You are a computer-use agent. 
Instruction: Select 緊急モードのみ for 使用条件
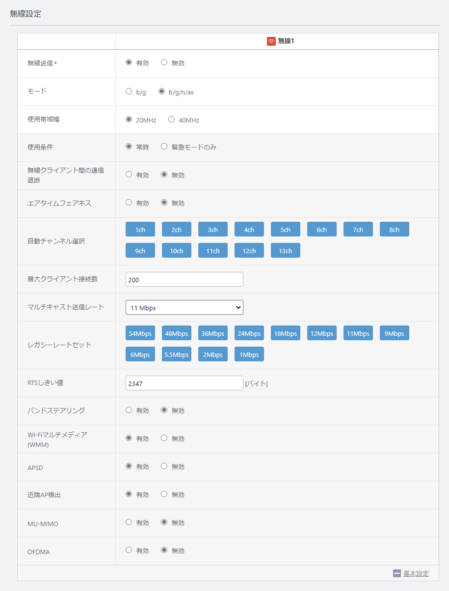pos(164,146)
